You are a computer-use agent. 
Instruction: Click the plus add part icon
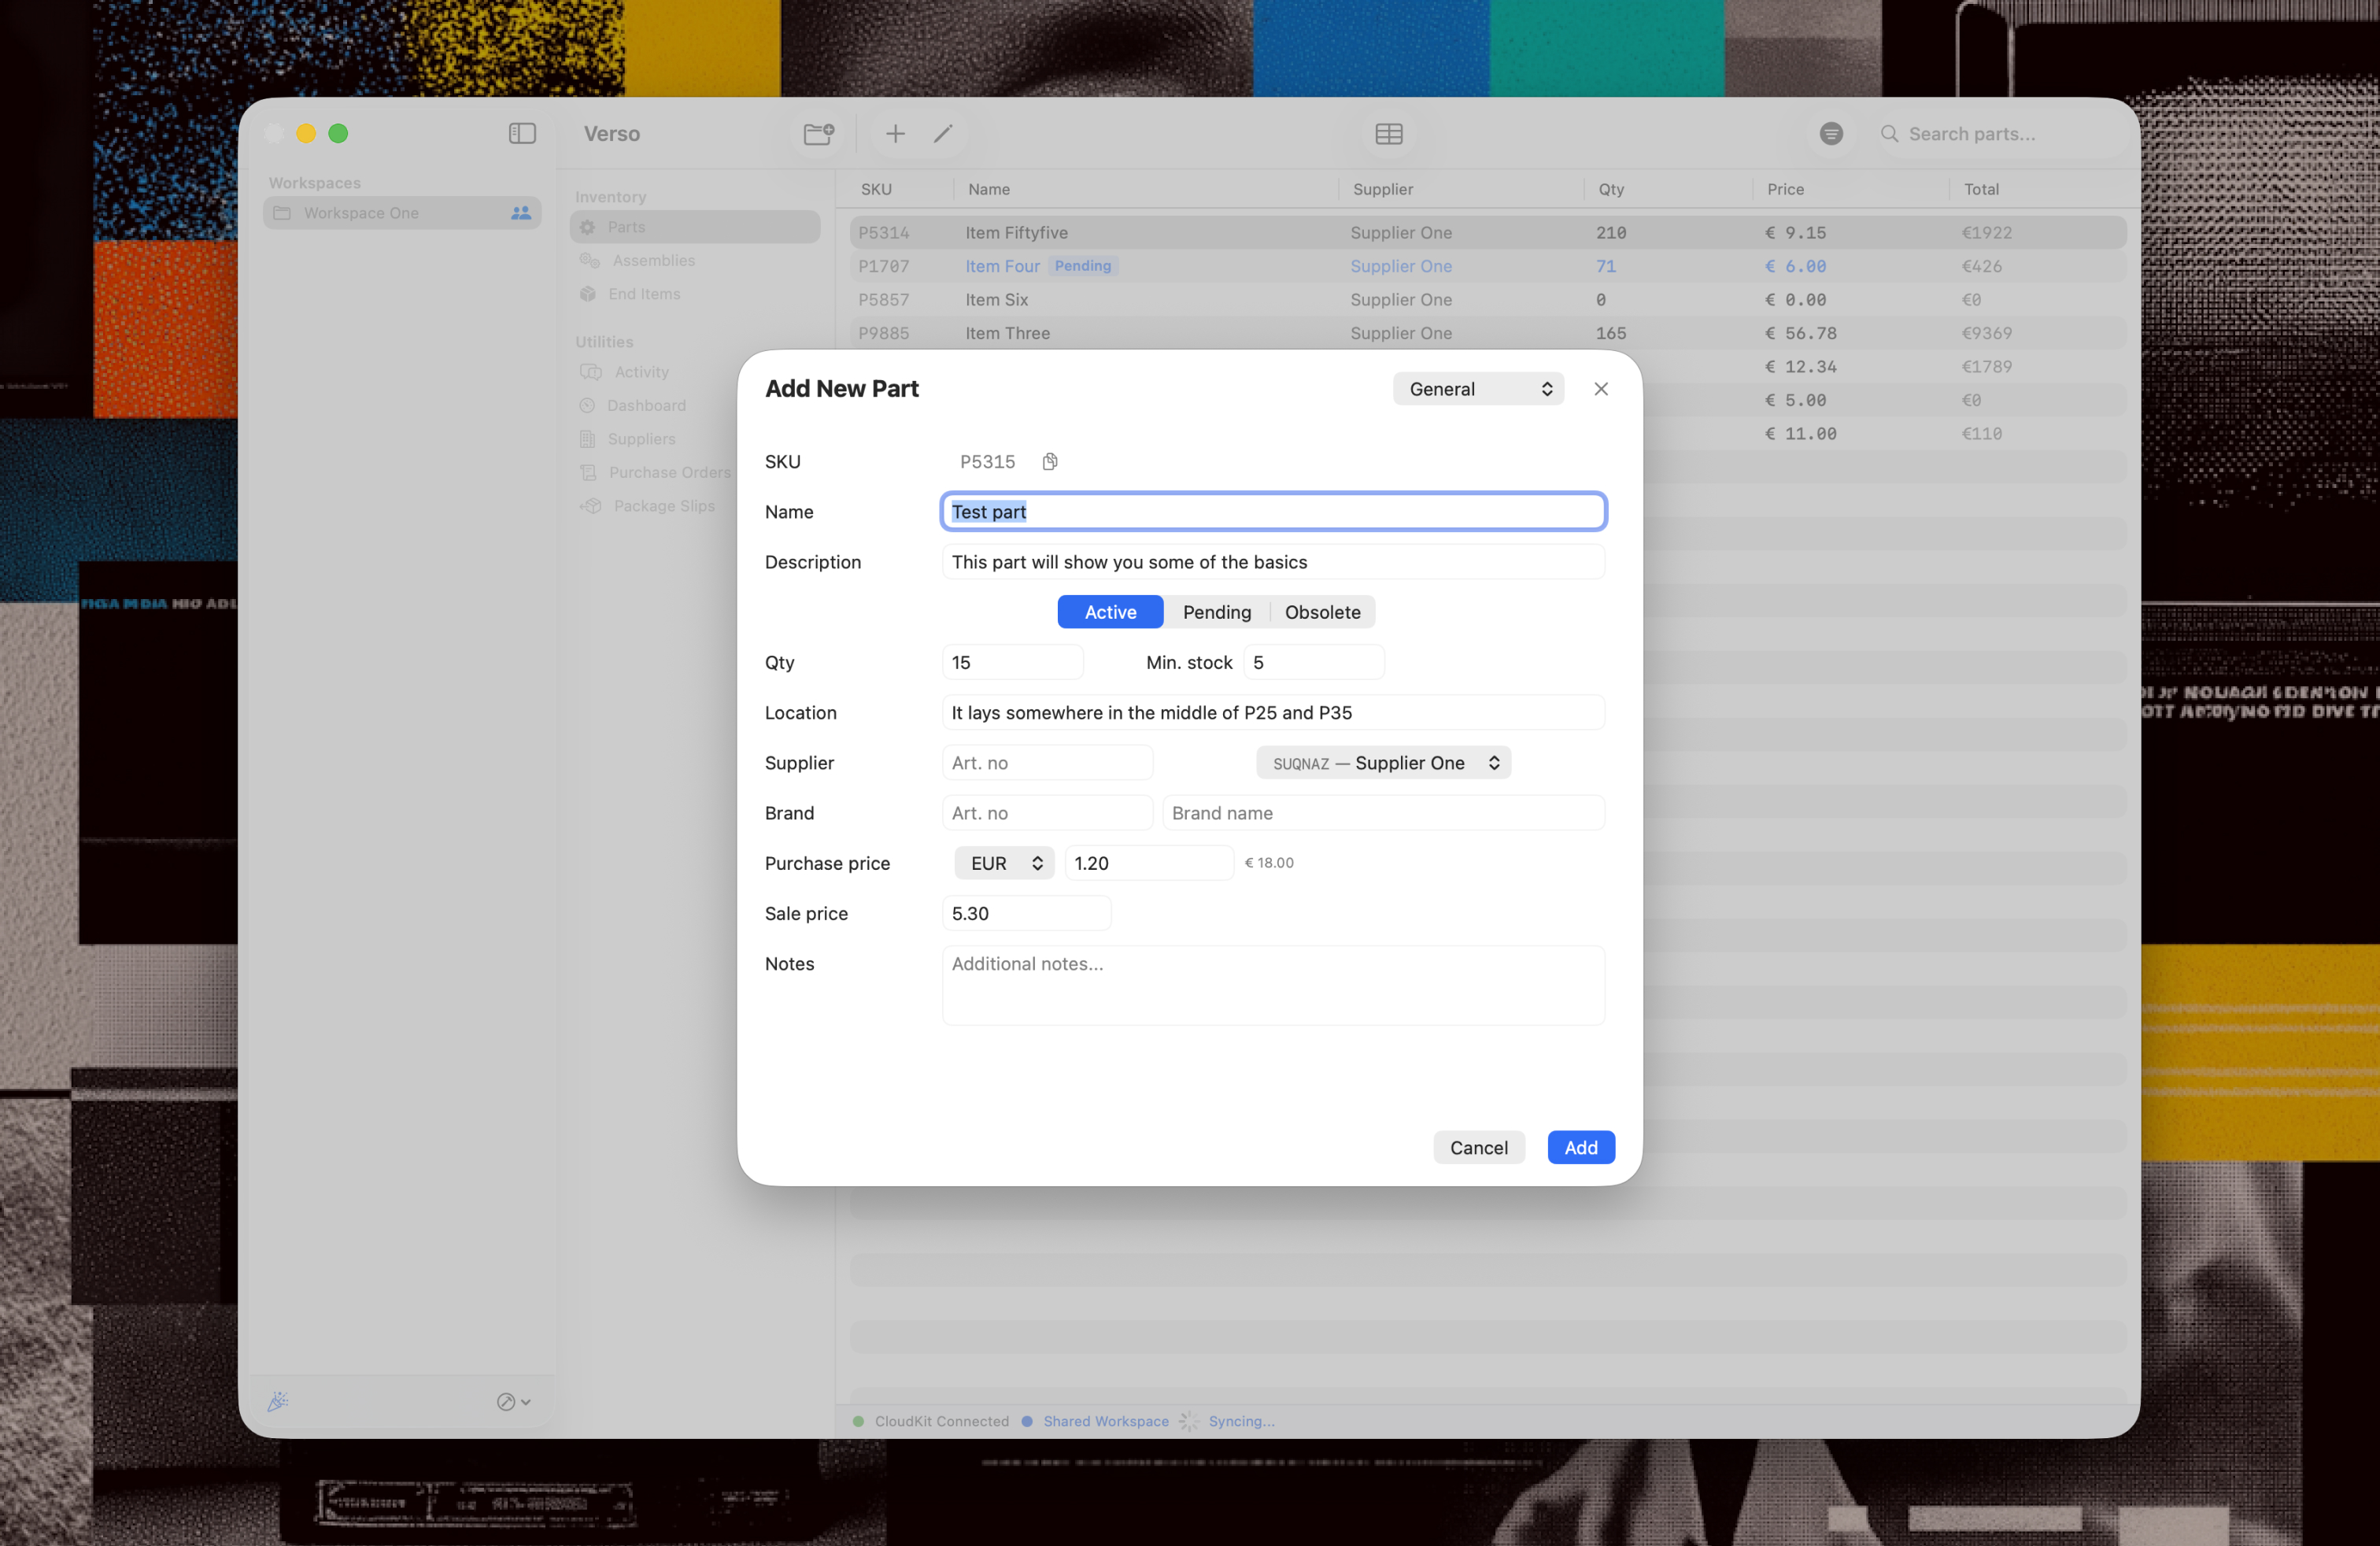(895, 133)
